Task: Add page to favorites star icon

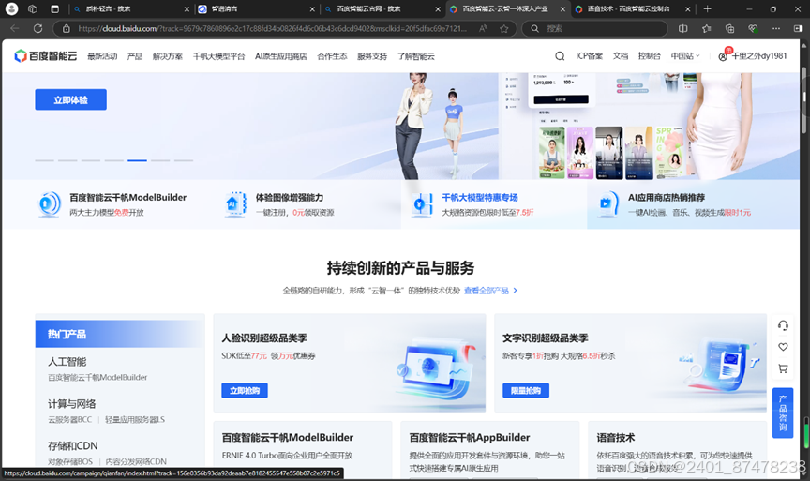Action: (x=504, y=28)
